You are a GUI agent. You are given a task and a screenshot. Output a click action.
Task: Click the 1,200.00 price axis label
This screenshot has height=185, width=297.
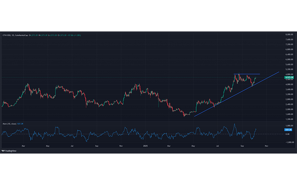290,120
